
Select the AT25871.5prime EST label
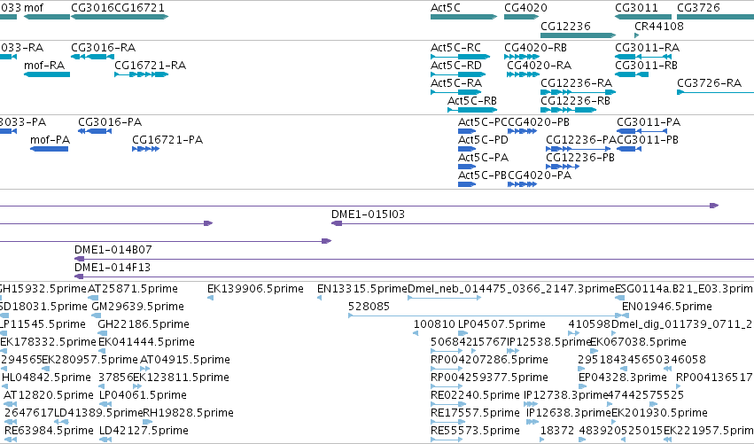(x=133, y=289)
